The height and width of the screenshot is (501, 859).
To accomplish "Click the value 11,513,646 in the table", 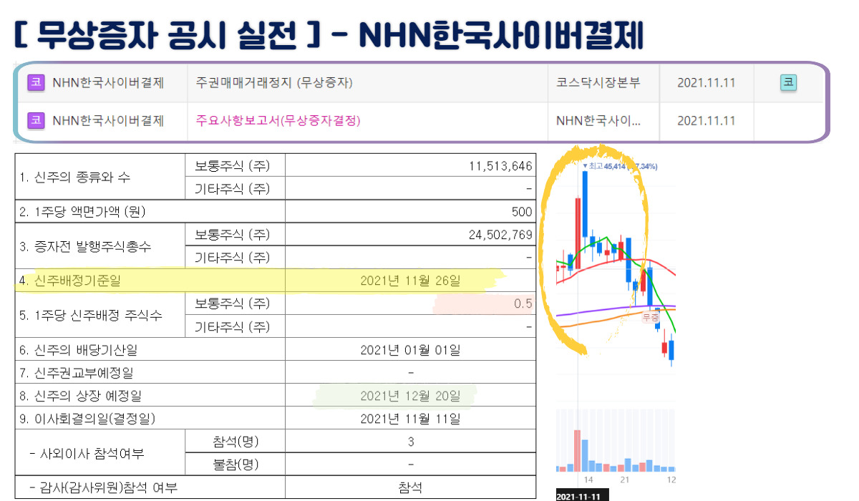I will [500, 166].
